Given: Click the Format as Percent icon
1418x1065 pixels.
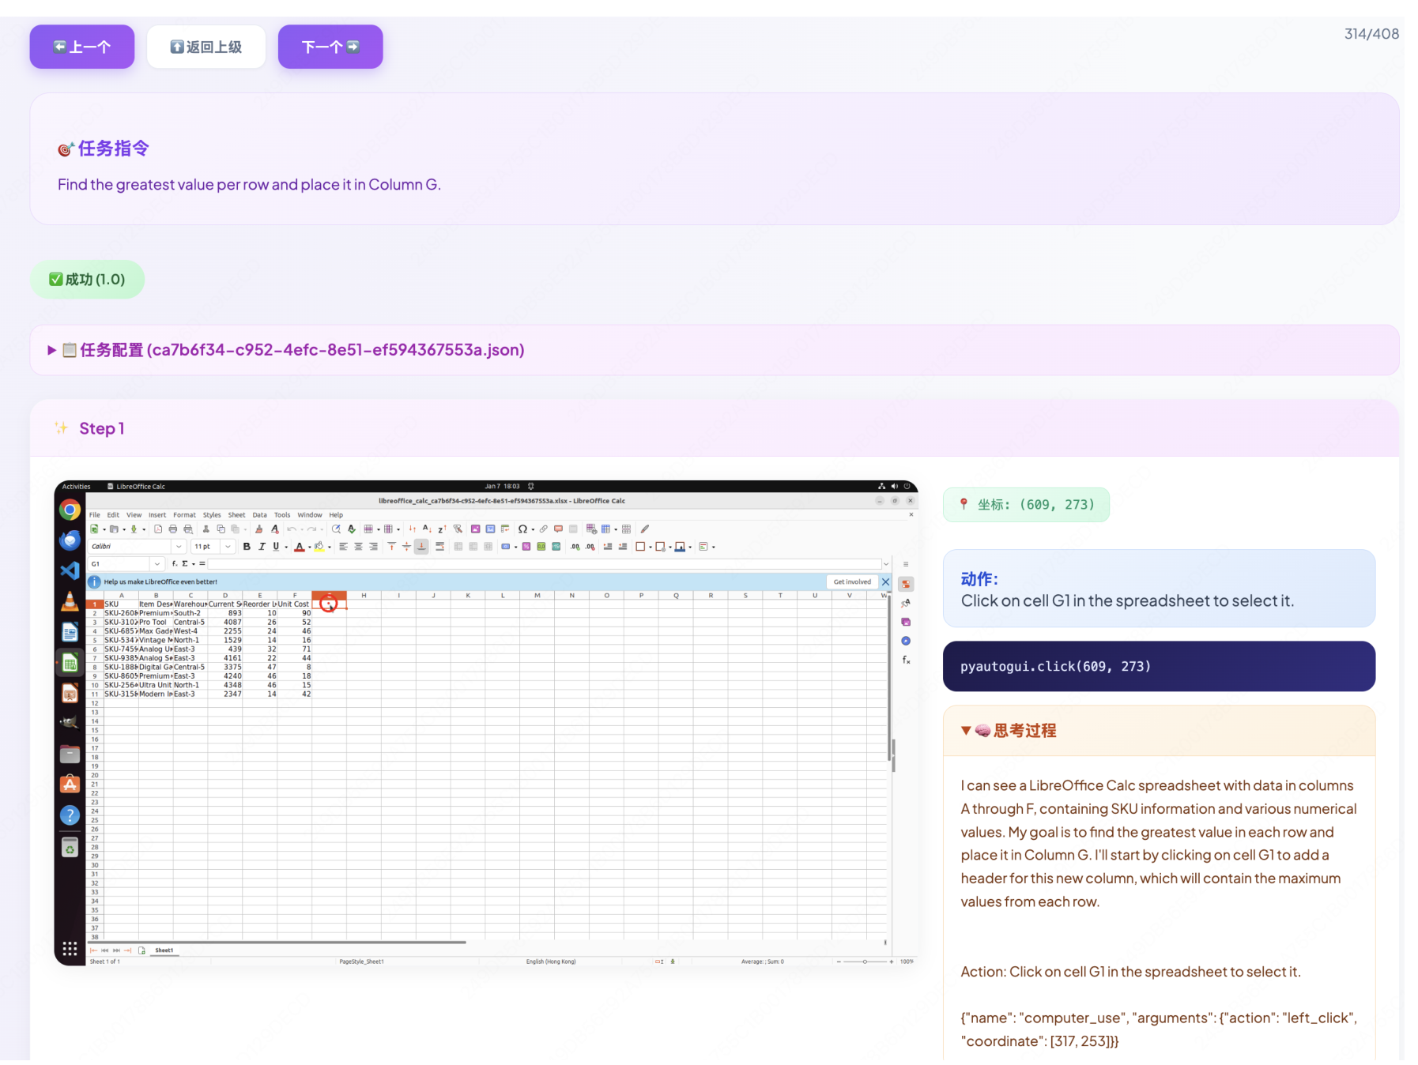Looking at the screenshot, I should pos(526,547).
